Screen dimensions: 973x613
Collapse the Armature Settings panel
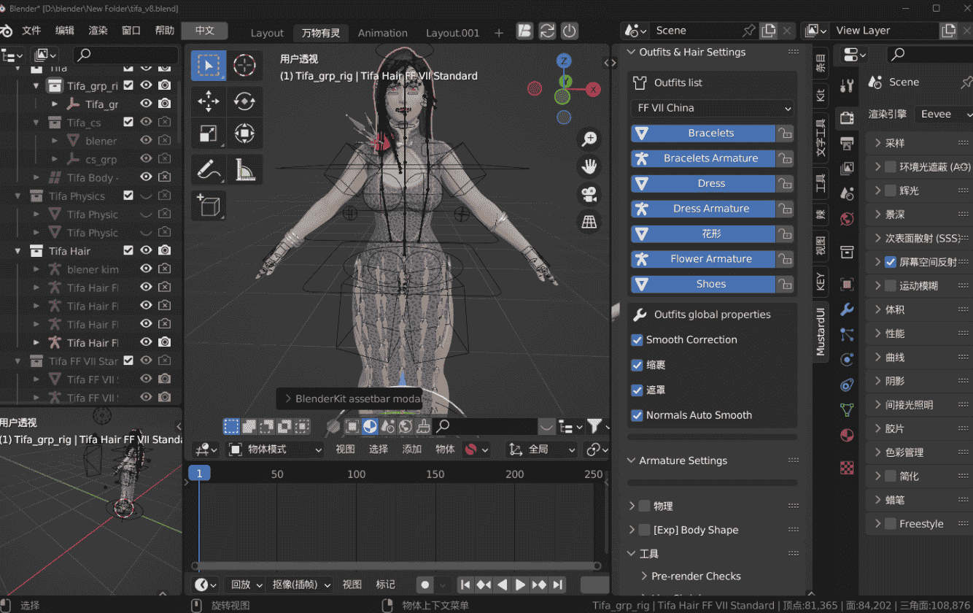coord(632,460)
